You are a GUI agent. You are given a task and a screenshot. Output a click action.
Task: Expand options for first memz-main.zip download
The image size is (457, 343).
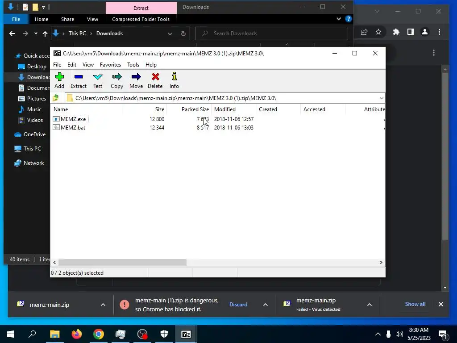point(103,305)
